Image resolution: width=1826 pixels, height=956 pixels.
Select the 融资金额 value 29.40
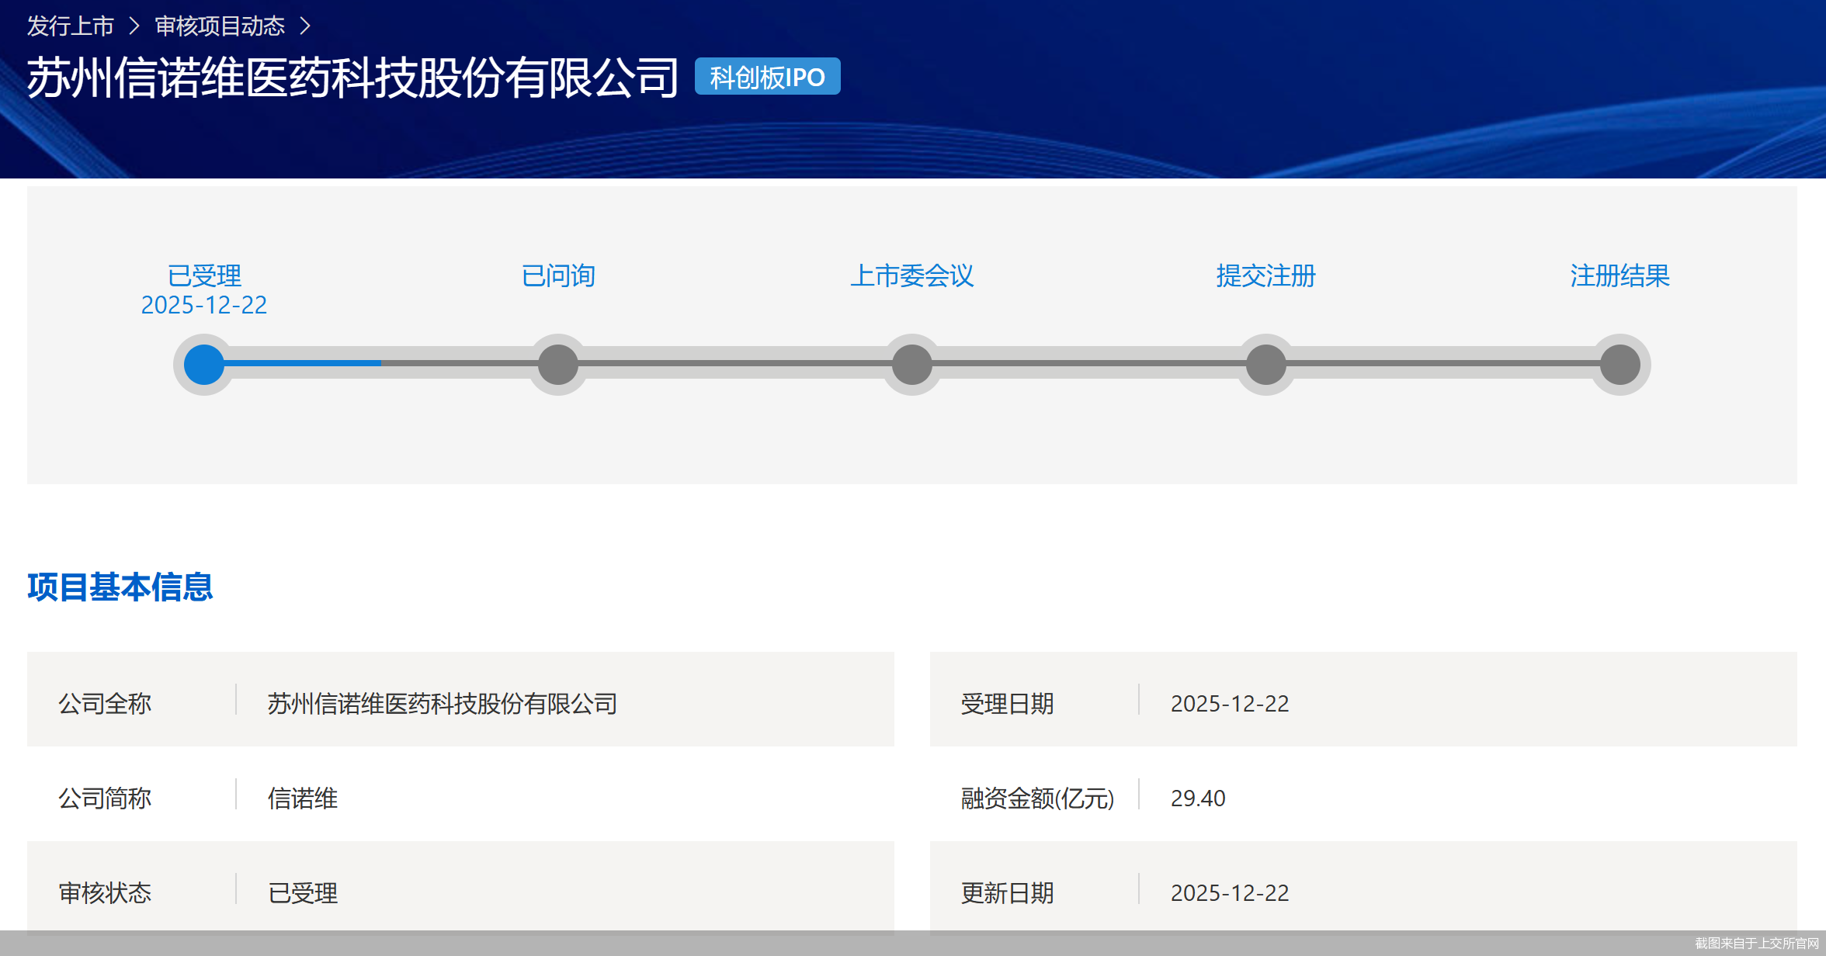(1199, 798)
